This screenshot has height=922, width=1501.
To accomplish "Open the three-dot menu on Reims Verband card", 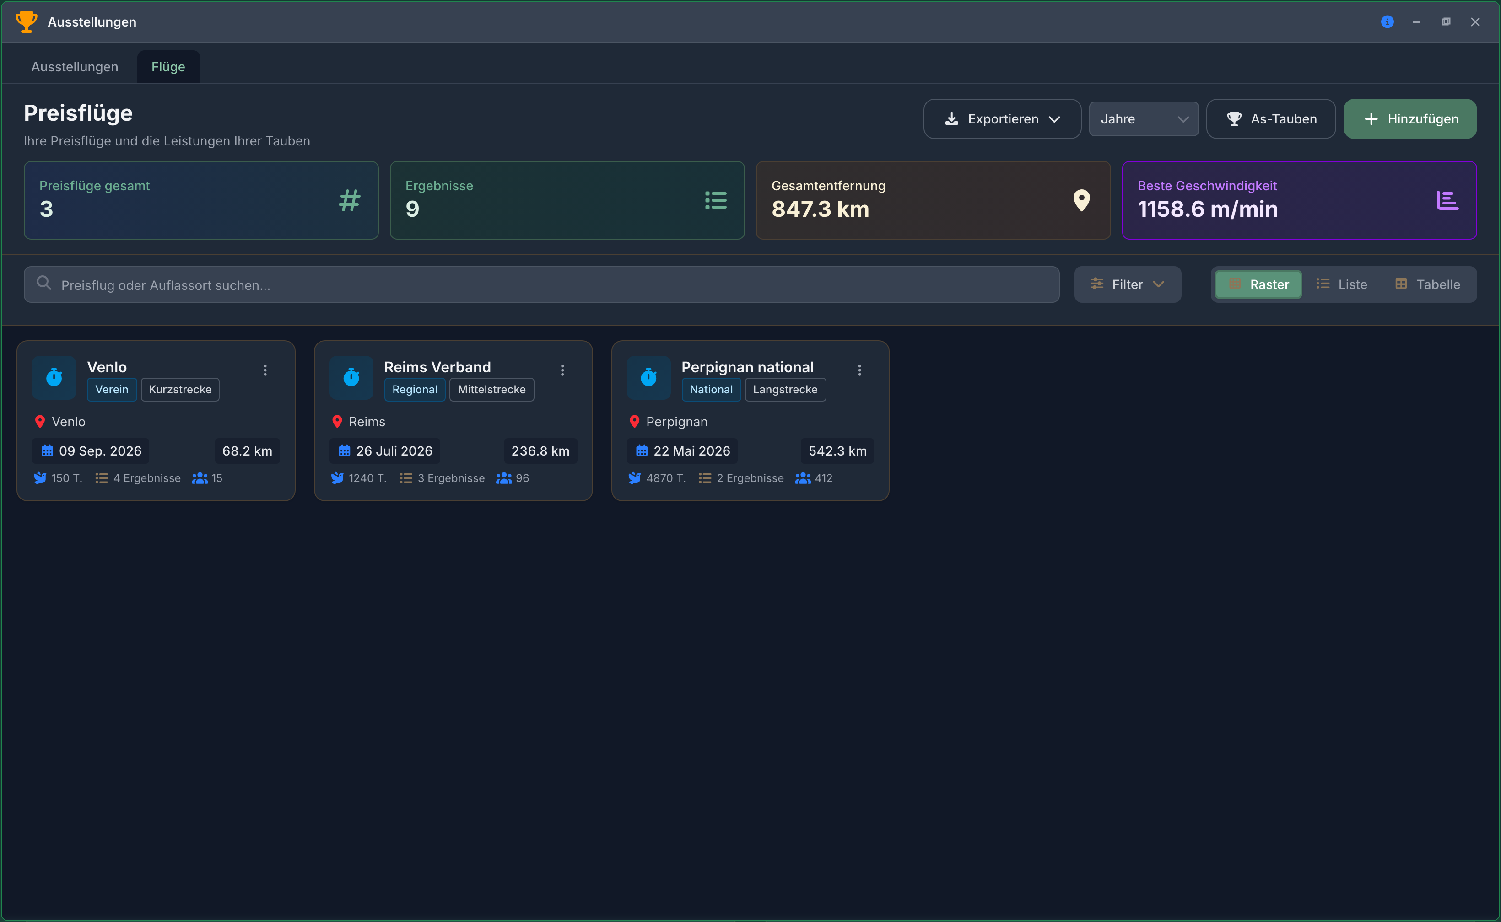I will 562,370.
